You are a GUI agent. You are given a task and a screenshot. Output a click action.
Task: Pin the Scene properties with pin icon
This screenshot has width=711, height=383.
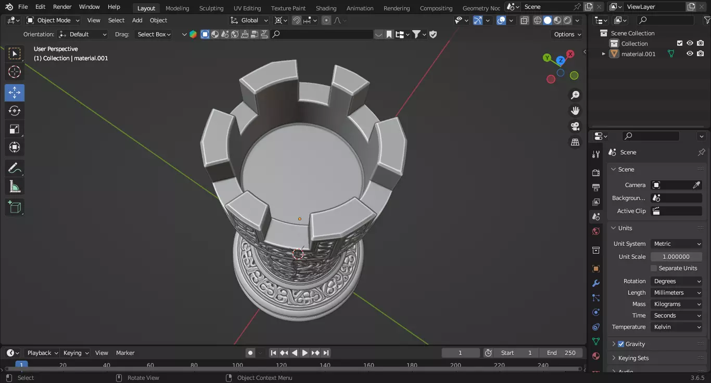pos(701,152)
